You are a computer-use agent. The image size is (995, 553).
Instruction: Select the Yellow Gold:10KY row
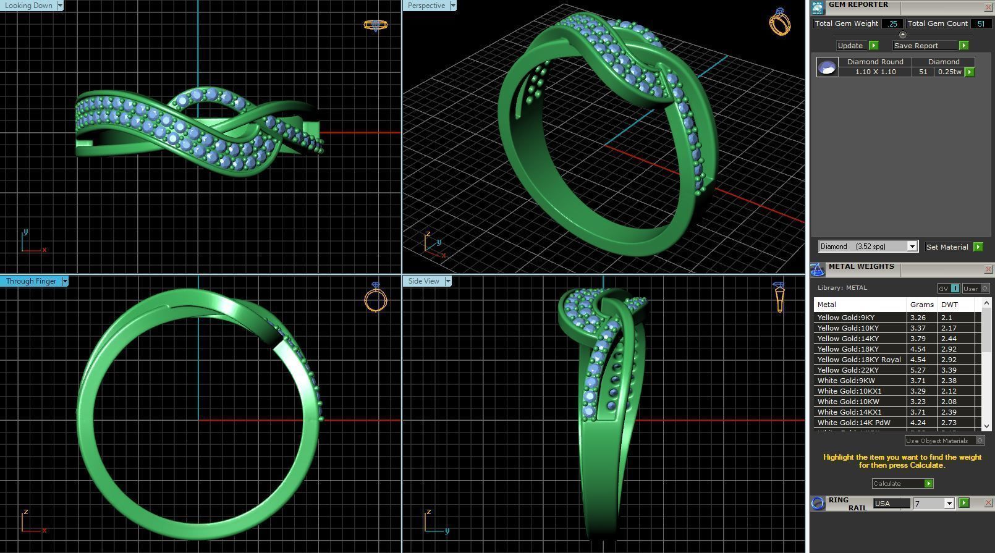(x=897, y=328)
